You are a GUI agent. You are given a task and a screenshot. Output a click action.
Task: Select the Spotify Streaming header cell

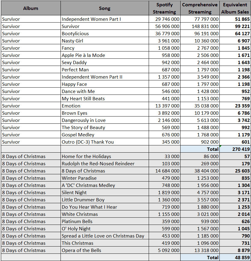point(164,8)
